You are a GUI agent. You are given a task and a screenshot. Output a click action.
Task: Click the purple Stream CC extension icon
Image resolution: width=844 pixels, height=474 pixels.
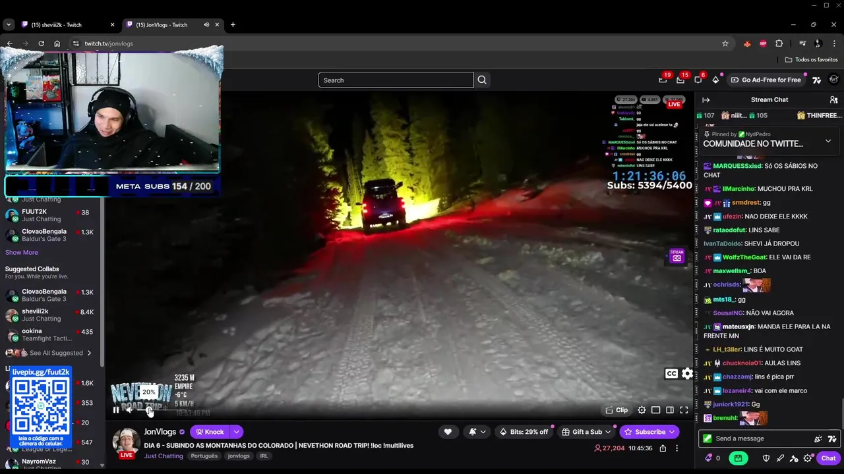677,257
